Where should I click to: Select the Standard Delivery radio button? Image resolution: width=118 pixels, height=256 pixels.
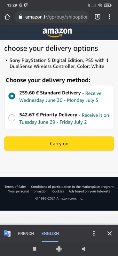pos(12,96)
